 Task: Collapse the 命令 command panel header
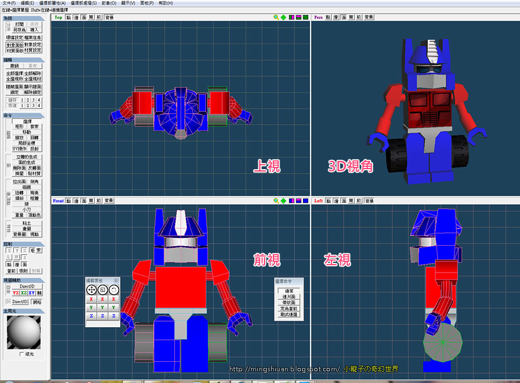click(23, 115)
